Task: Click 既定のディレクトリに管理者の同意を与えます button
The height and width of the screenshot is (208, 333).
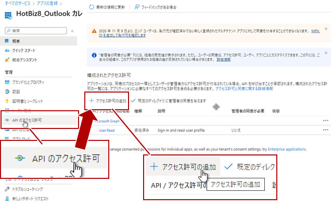Action: tap(169, 101)
